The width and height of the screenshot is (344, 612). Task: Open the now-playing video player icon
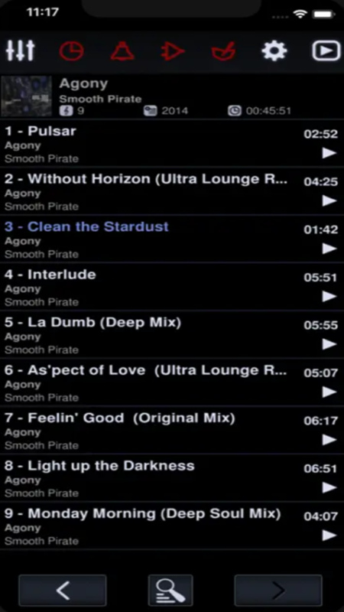[326, 51]
